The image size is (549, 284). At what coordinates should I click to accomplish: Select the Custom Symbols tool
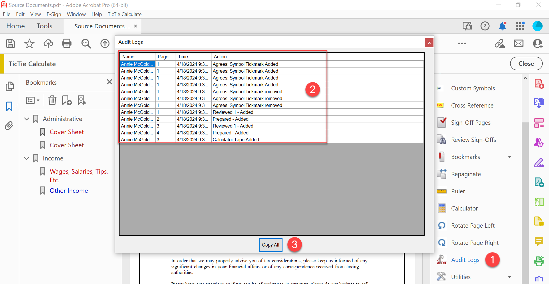pyautogui.click(x=473, y=88)
